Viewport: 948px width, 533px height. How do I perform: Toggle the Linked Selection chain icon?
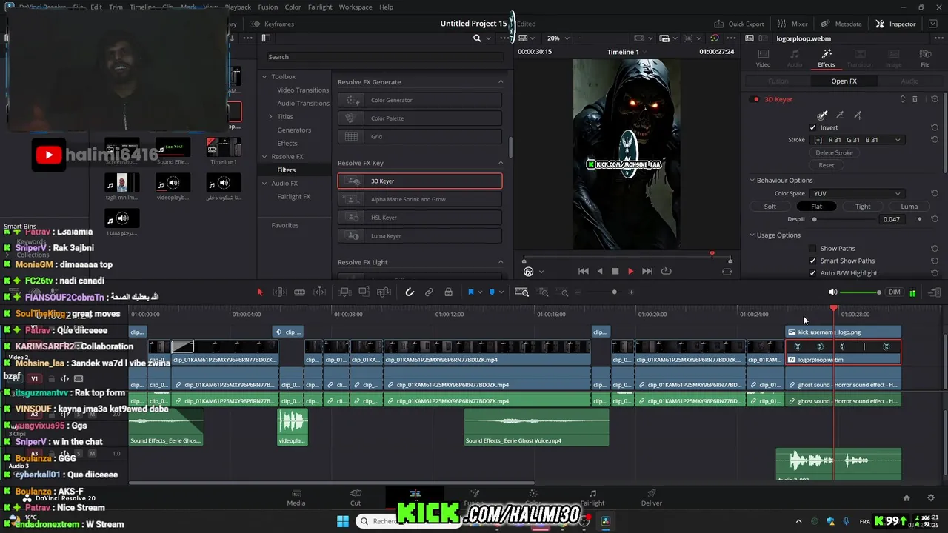[x=429, y=292]
